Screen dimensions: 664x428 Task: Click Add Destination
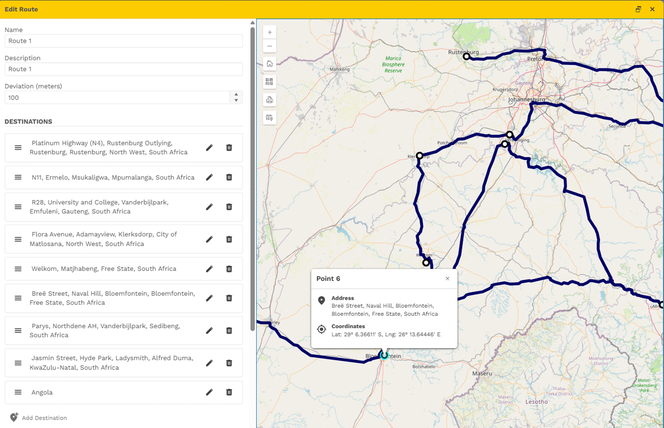pos(38,418)
